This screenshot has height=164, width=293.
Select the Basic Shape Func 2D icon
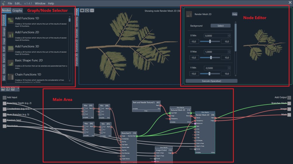(11, 62)
